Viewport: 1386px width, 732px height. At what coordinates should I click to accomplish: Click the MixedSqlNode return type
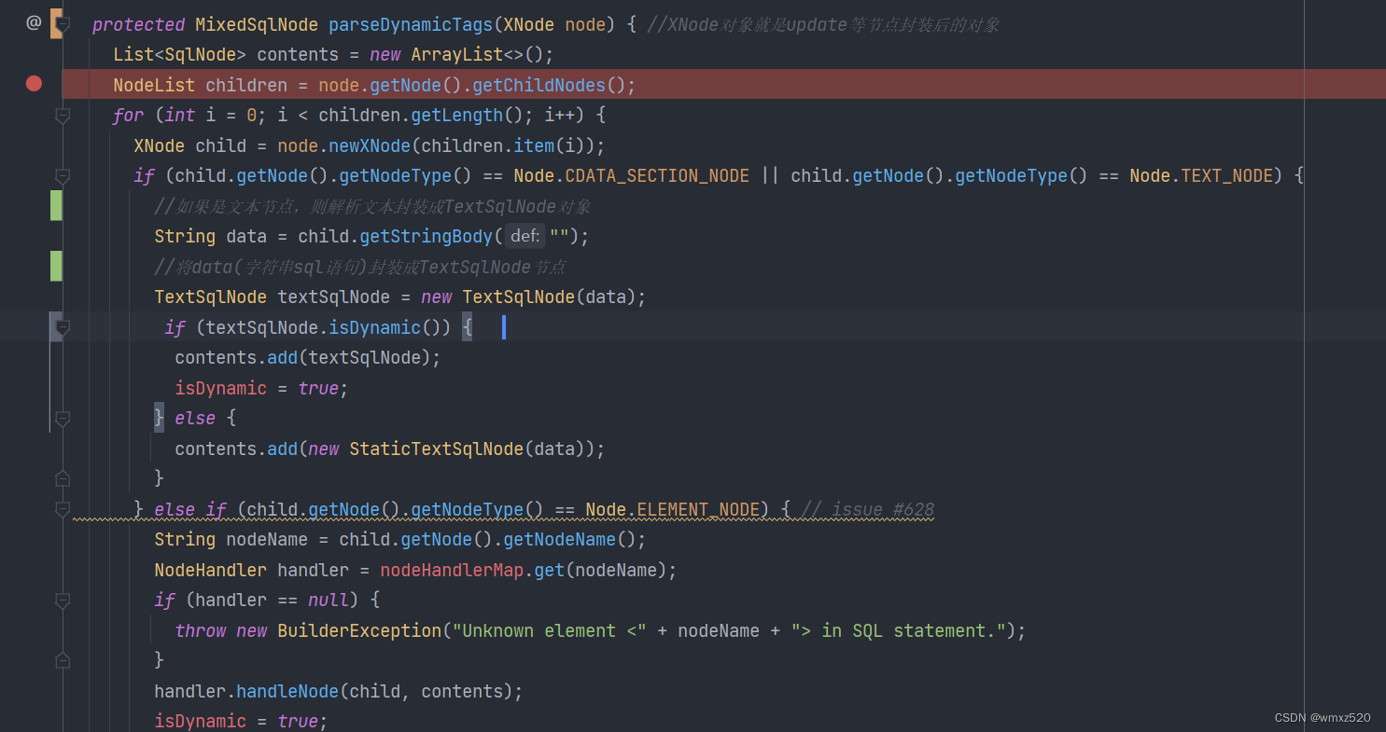point(257,24)
